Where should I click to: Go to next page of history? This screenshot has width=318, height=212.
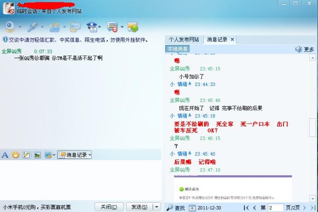tap(304, 208)
